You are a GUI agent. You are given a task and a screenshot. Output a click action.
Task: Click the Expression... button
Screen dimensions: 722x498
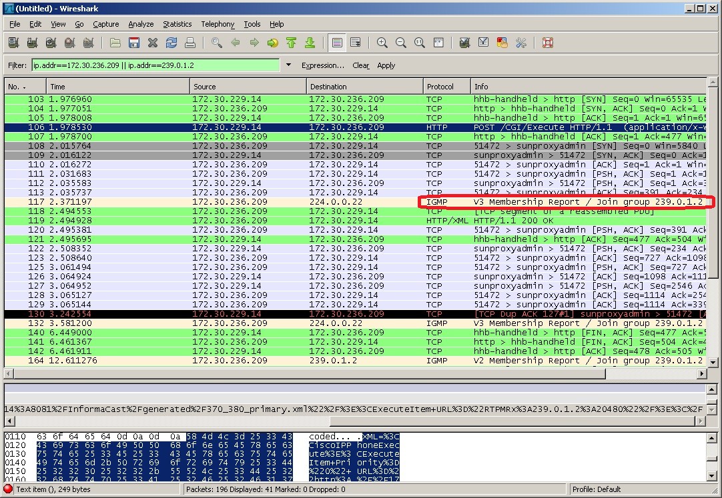322,65
